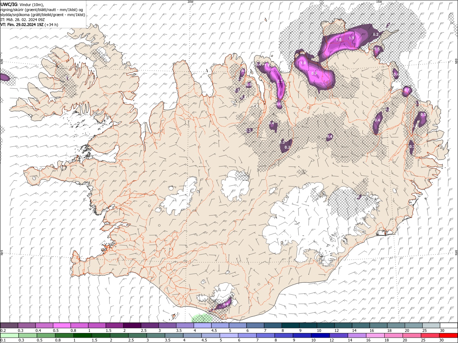
Task: Select the top-row lavender swatch labeled 4
Action: coord(202,325)
